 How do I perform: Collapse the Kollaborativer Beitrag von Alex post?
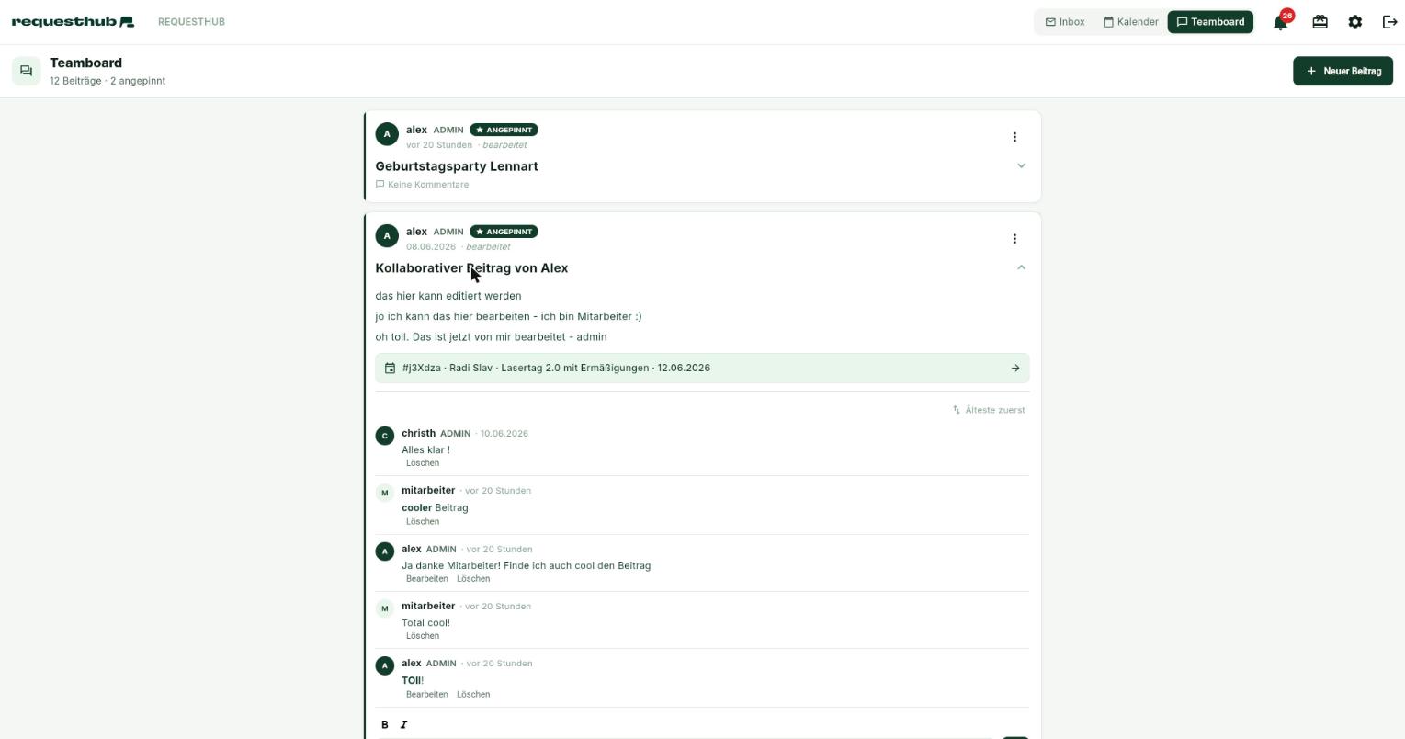coord(1021,267)
